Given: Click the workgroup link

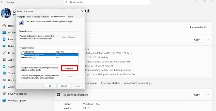Looking at the screenshot, I should [91, 83].
